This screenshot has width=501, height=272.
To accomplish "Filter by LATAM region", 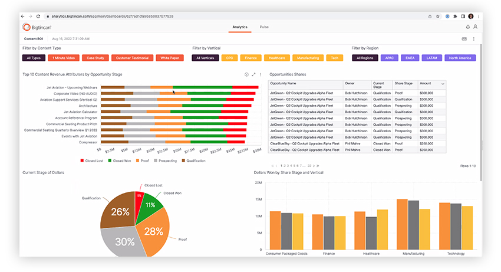I will pos(431,58).
